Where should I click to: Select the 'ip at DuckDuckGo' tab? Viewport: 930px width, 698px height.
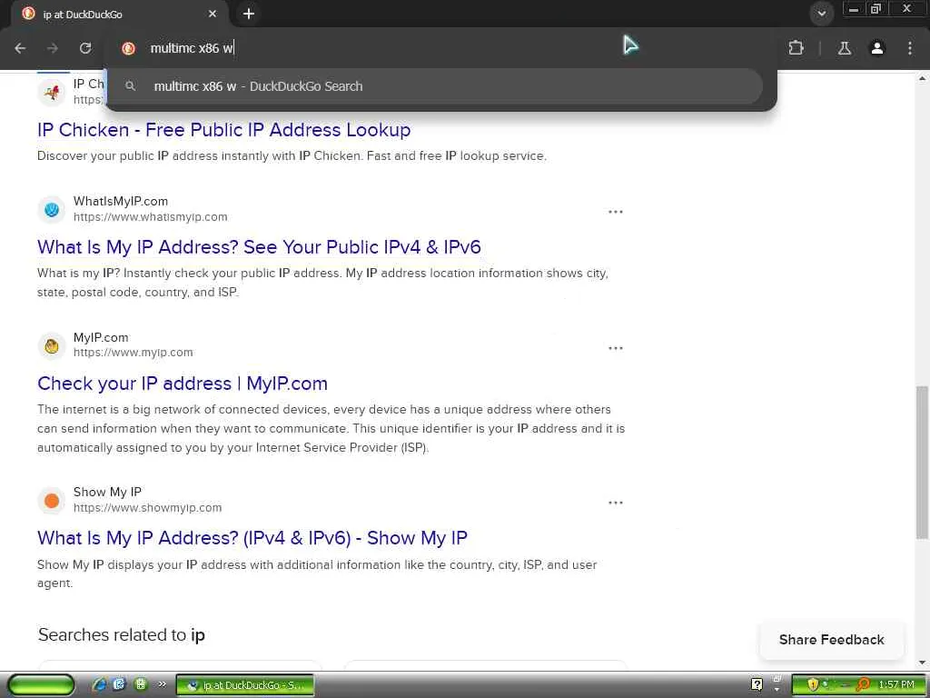pos(119,14)
